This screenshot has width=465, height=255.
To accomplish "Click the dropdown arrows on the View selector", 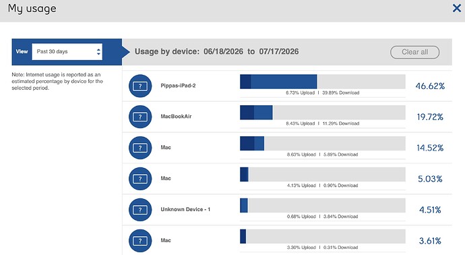I will [x=98, y=52].
